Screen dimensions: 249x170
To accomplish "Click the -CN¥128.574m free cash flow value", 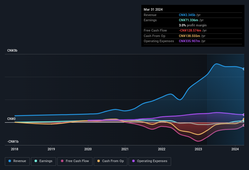I will coord(190,30).
